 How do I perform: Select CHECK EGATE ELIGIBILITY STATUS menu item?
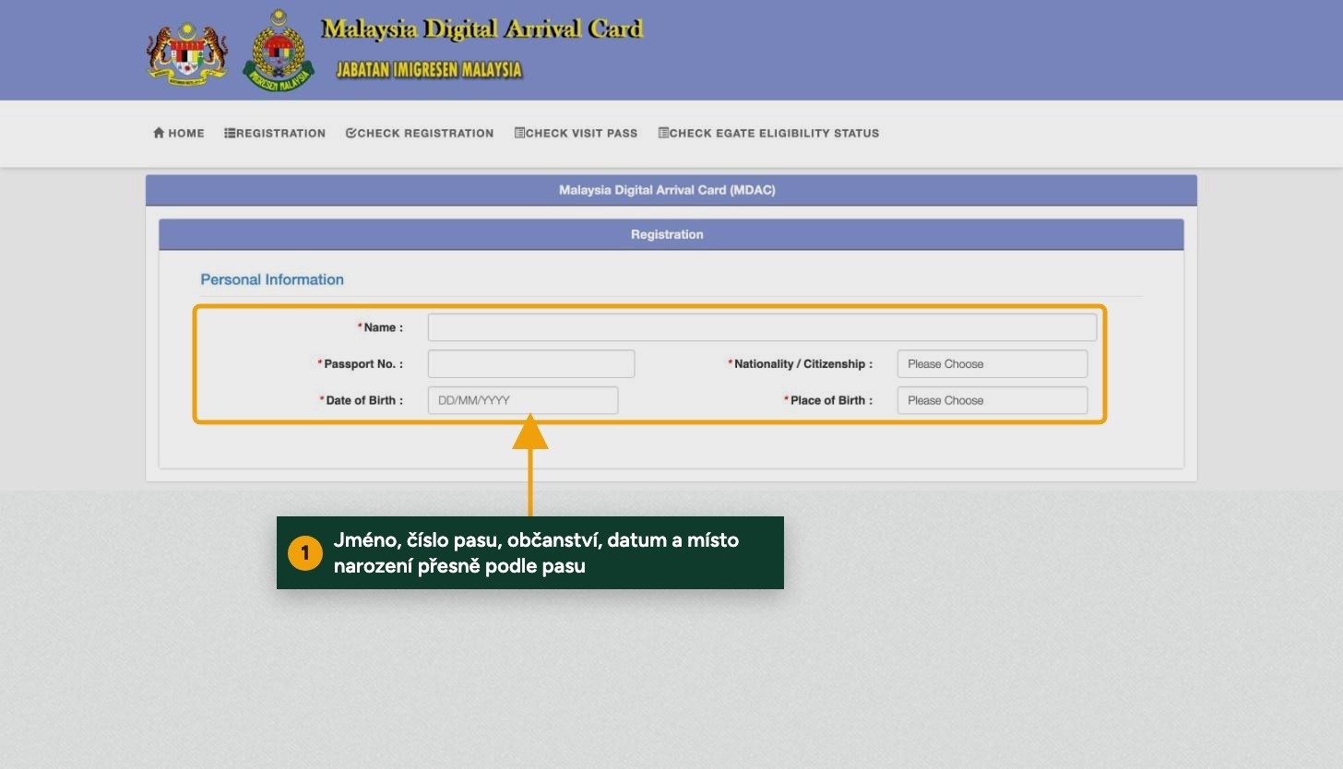[x=768, y=133]
